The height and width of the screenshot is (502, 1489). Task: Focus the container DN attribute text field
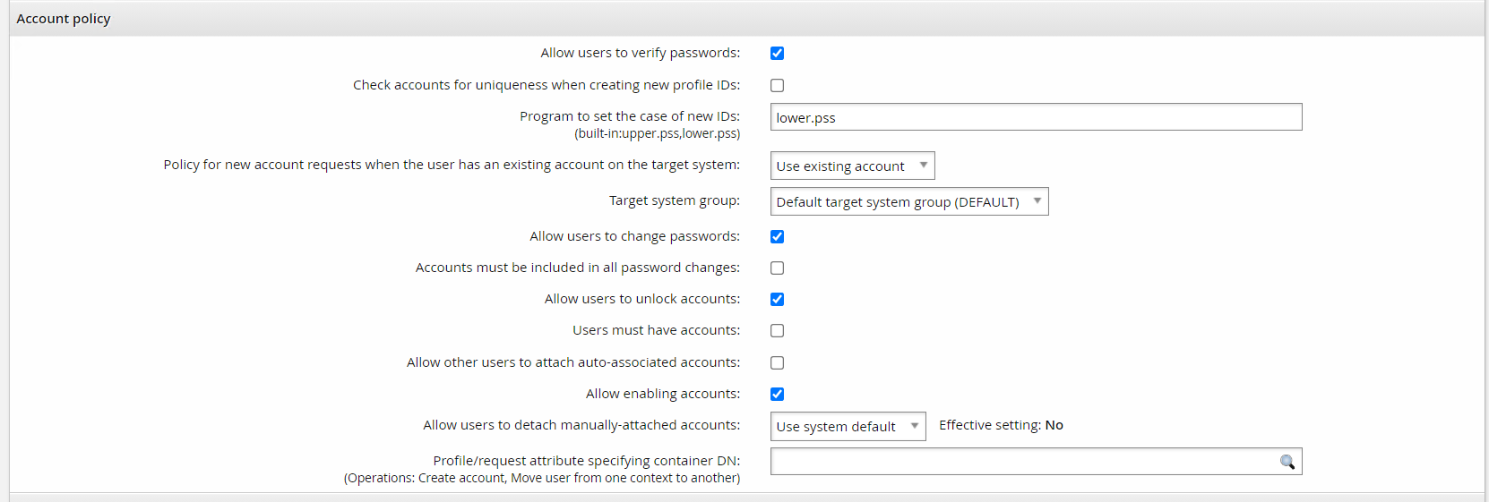tap(1021, 462)
